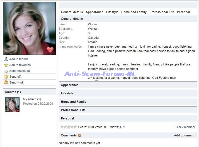Expand the Home and Family section

74,102
